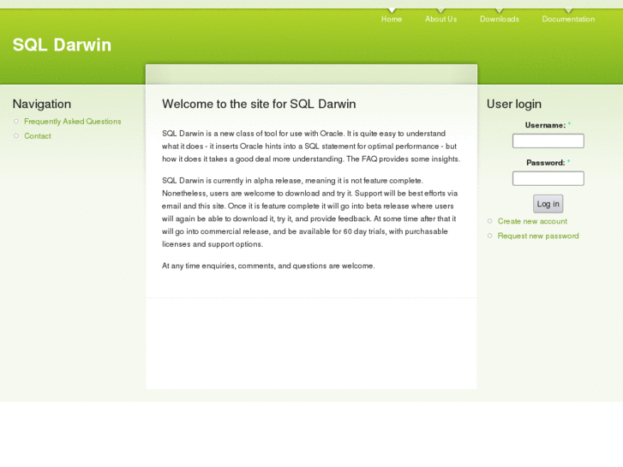Screen dimensions: 623x467
Task: Click paragraph starting 'SQL Darwin is a new class'
Action: tap(311, 147)
